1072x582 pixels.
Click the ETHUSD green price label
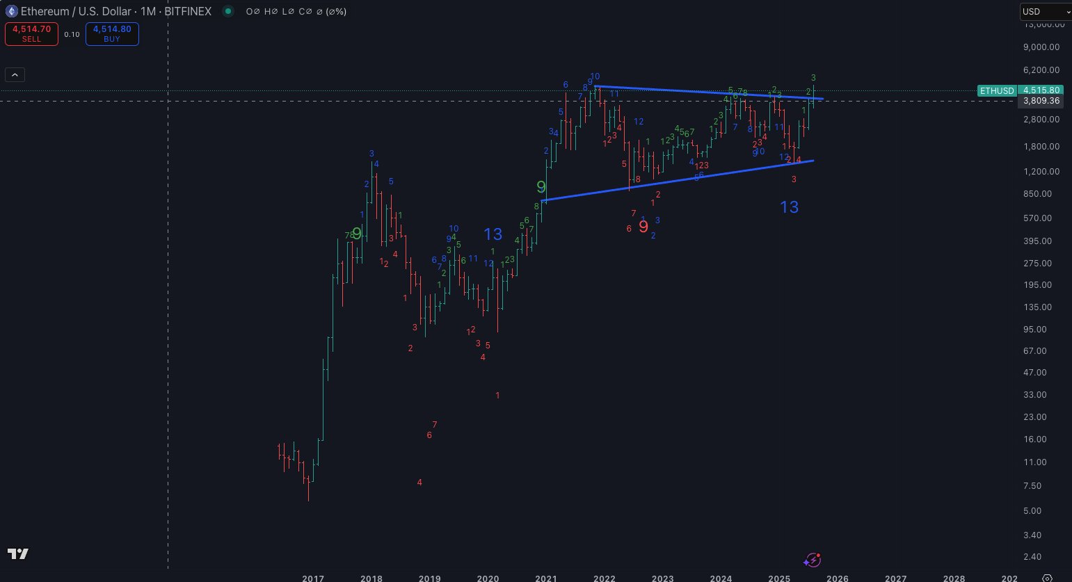click(996, 91)
